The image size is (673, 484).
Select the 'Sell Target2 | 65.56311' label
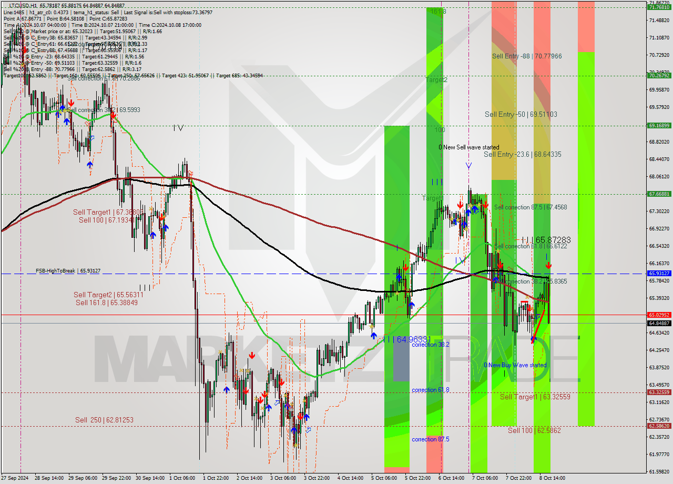(x=108, y=295)
